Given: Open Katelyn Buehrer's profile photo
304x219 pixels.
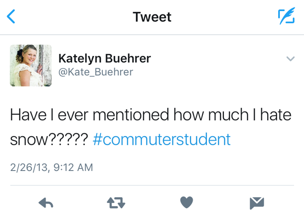Looking at the screenshot, I should (x=31, y=65).
